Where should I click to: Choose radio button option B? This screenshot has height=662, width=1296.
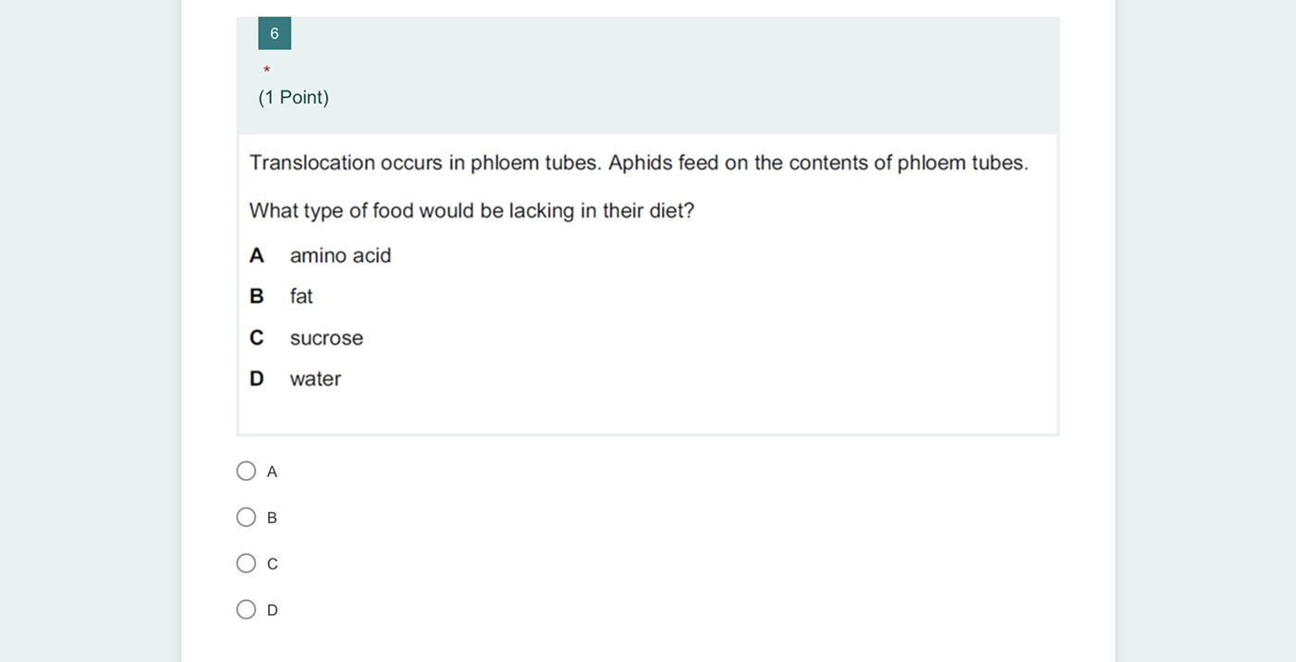pyautogui.click(x=246, y=518)
